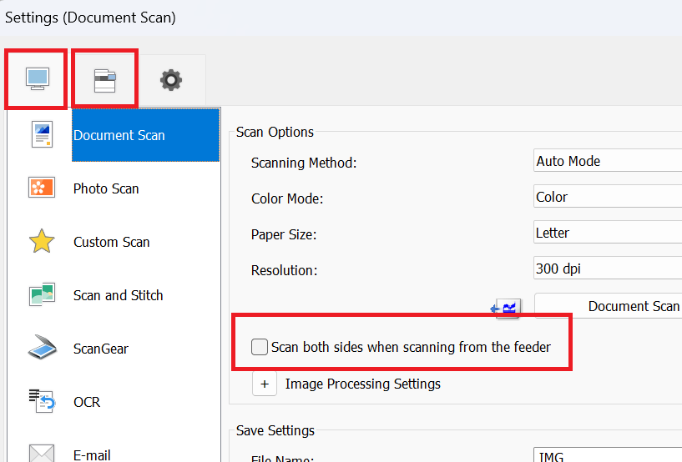Expand Image Processing Settings with the plus button
Viewport: 682px width, 462px height.
click(x=265, y=384)
